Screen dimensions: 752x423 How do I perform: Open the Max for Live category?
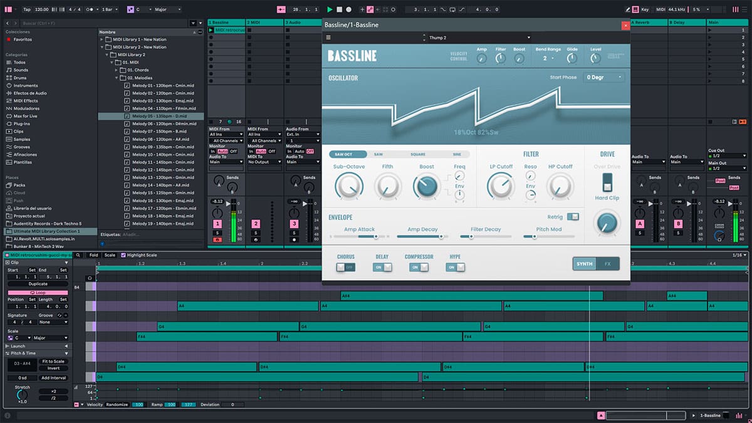(x=25, y=116)
